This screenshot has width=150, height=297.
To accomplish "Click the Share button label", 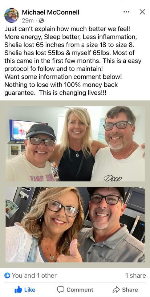I will point(130,290).
